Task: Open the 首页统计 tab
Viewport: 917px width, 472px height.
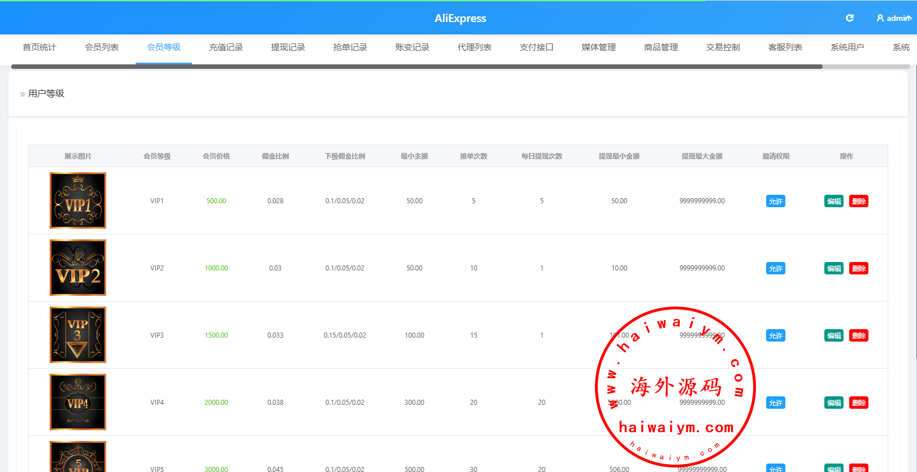Action: point(40,47)
